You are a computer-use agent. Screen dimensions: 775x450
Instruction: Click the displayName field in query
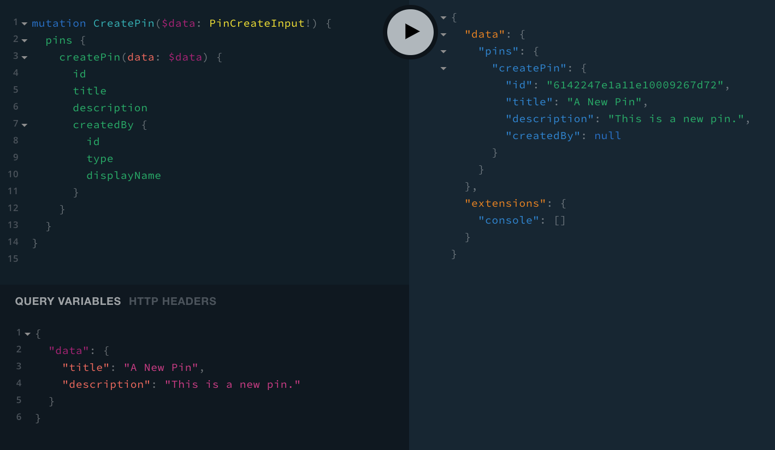[x=124, y=176]
